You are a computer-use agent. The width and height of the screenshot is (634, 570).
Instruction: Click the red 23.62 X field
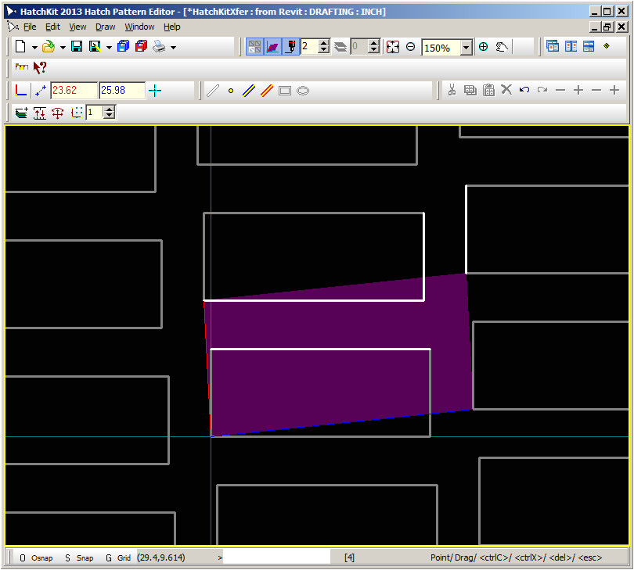pyautogui.click(x=74, y=91)
